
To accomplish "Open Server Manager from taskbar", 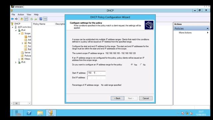I will point(18,113).
